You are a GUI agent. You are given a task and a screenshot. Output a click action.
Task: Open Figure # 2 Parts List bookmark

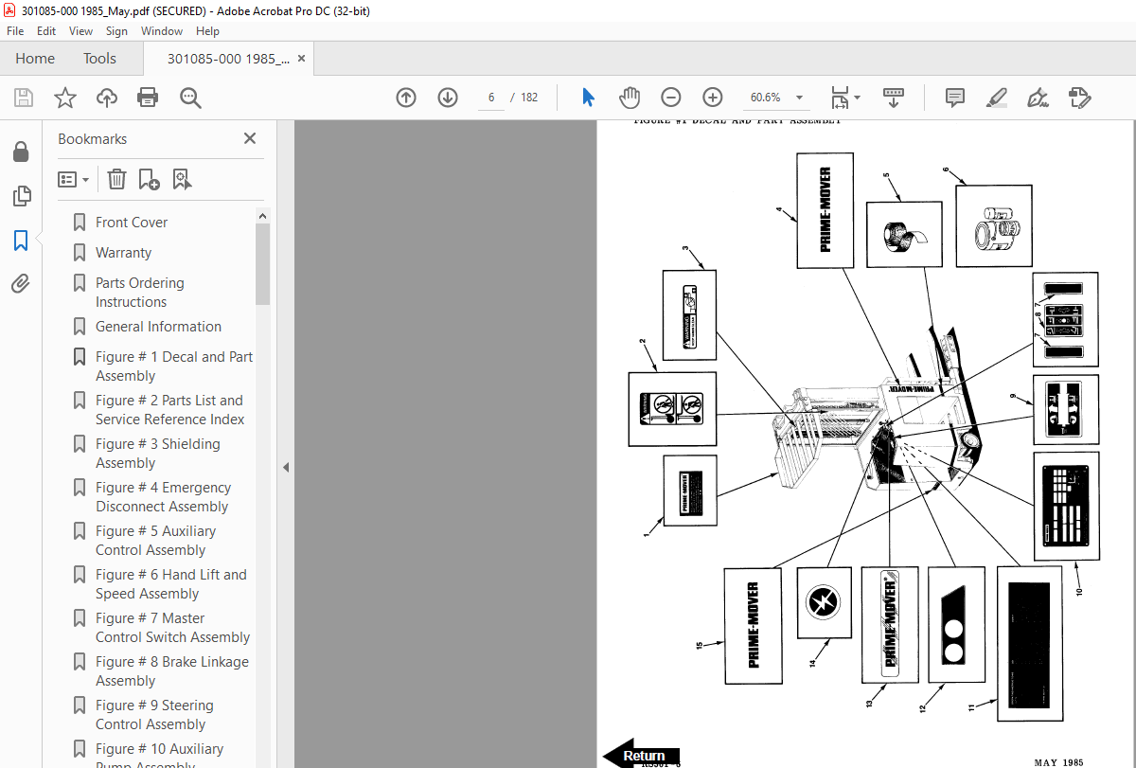coord(170,410)
